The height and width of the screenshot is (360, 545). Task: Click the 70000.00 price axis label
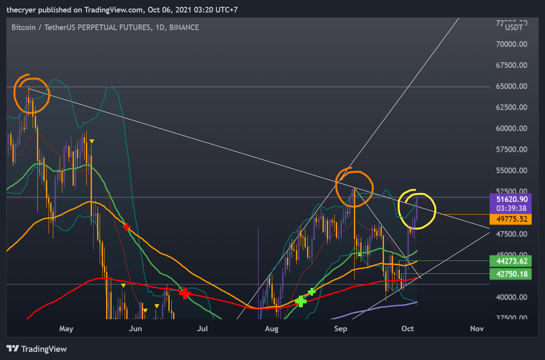pyautogui.click(x=511, y=44)
